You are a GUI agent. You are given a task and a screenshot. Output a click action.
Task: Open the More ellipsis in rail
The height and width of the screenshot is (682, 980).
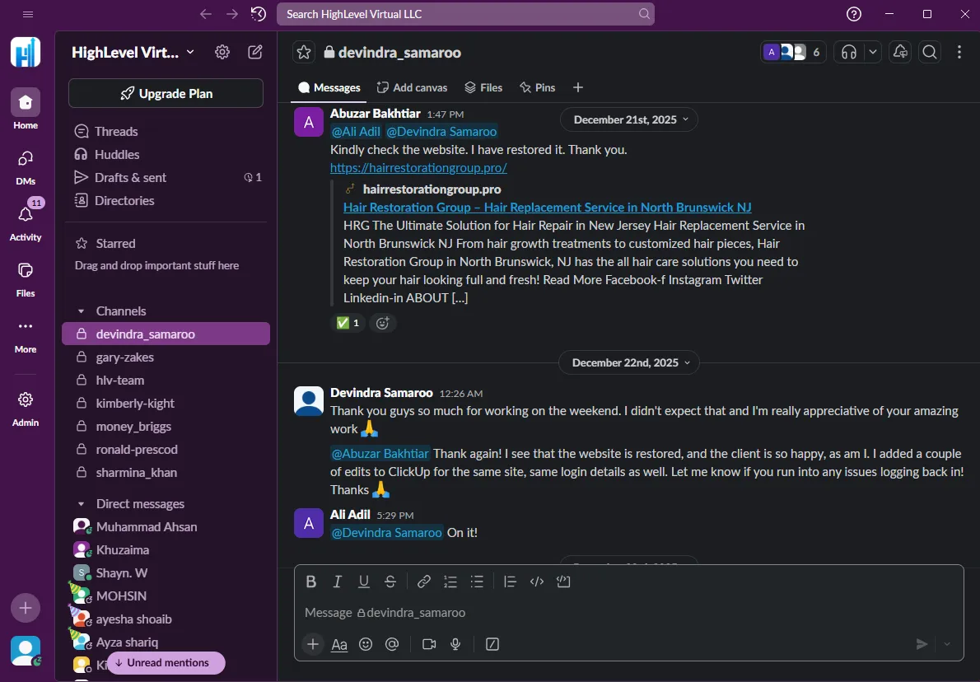[x=26, y=334]
